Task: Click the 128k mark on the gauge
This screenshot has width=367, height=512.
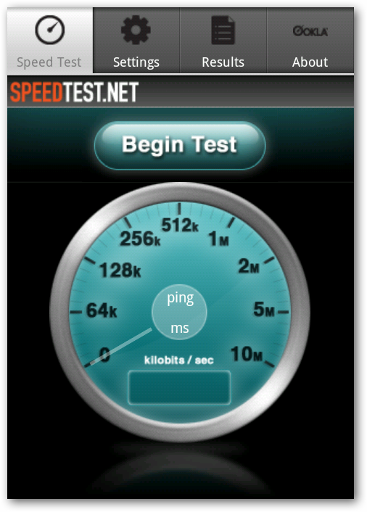Action: click(120, 271)
